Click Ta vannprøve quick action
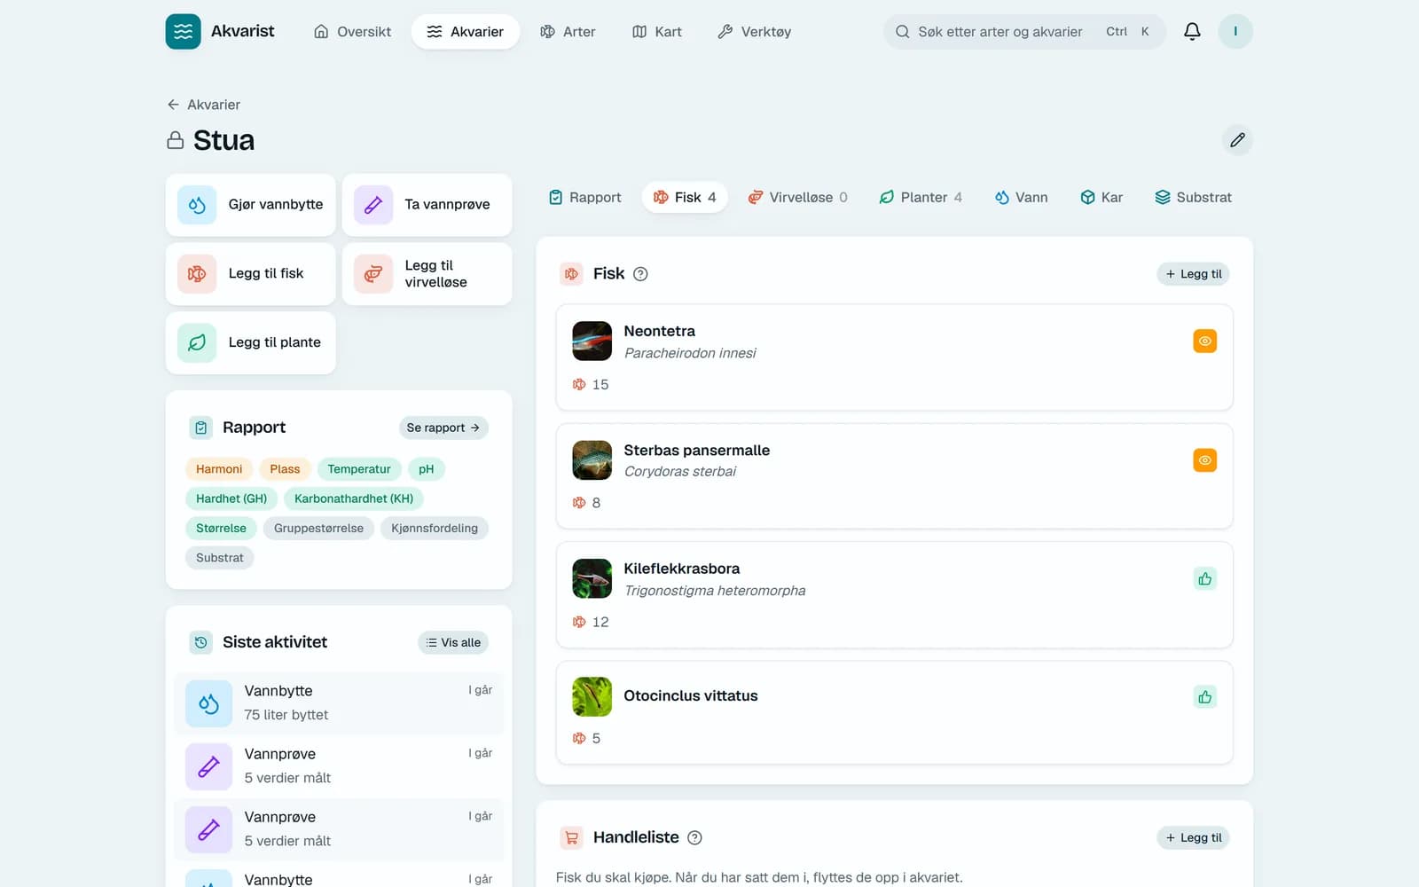This screenshot has height=887, width=1419. click(x=427, y=205)
